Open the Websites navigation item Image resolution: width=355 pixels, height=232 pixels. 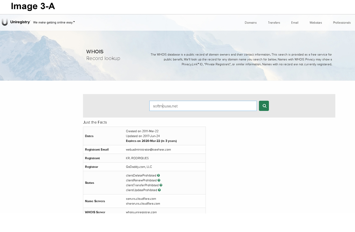pos(316,23)
